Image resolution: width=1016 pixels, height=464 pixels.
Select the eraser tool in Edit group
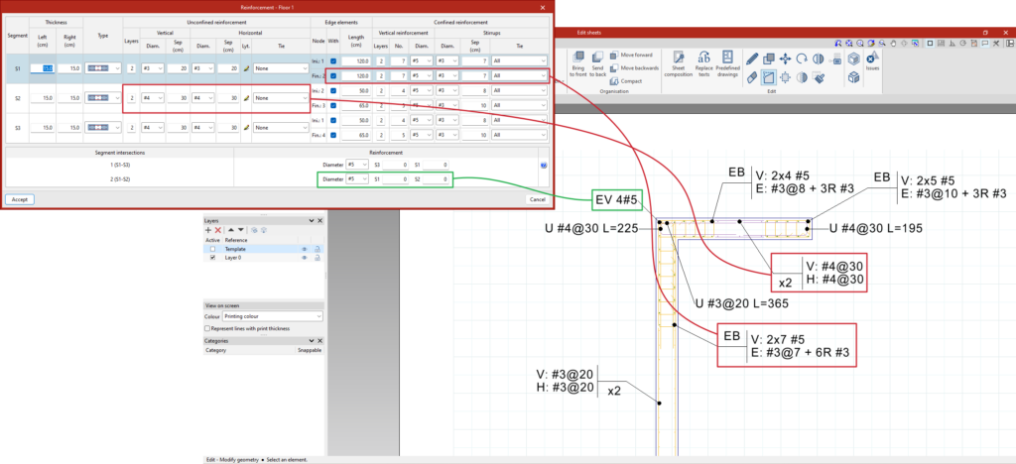click(752, 77)
